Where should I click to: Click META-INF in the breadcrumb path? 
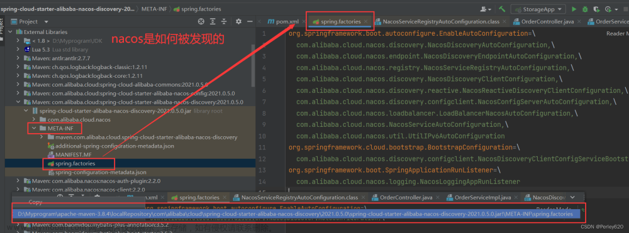pos(155,9)
